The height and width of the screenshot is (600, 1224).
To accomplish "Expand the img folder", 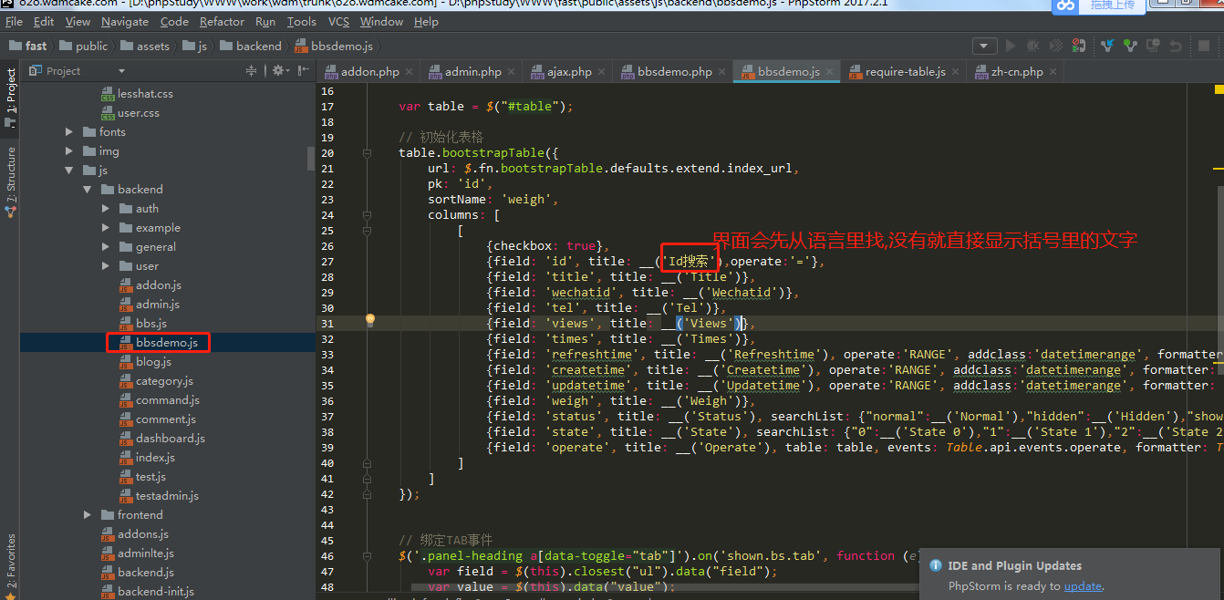I will tap(69, 151).
